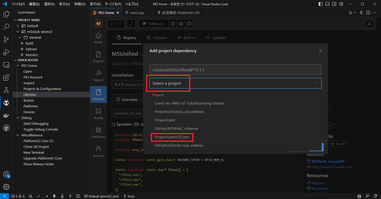
Task: Open Inspect in PIO Home sidebar
Action: tap(98, 76)
